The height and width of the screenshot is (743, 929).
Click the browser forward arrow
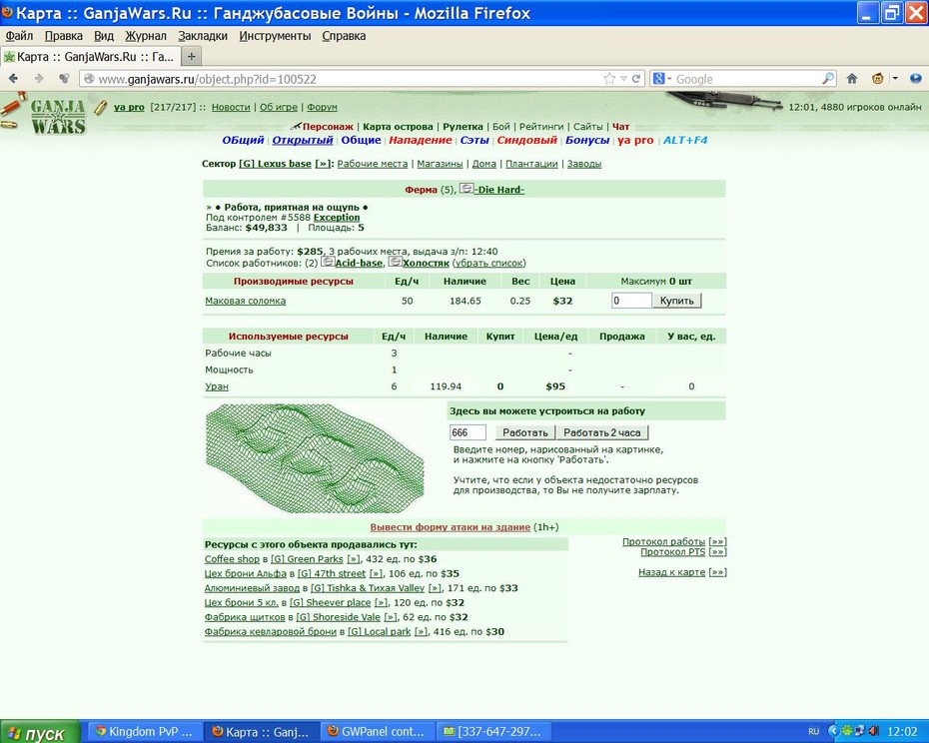point(39,79)
